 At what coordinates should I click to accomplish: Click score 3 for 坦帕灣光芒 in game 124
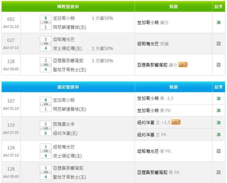46,147
